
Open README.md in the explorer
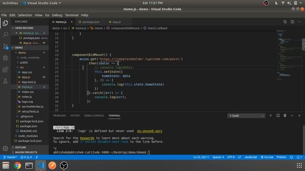(x=29, y=131)
